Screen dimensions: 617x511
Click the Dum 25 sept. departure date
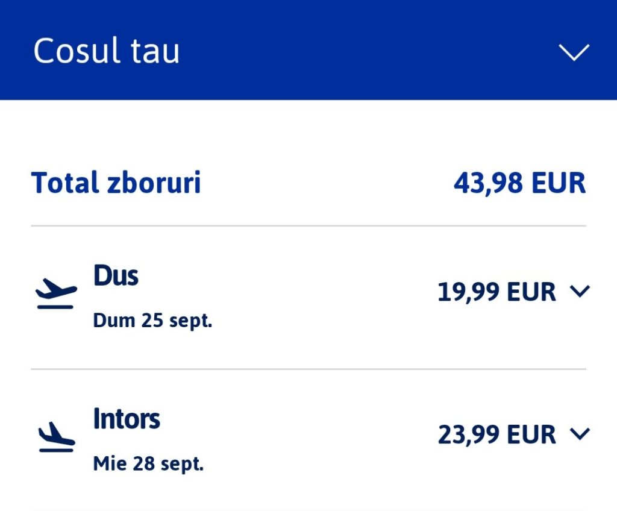[152, 321]
